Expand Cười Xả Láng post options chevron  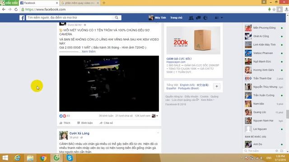tap(158, 133)
